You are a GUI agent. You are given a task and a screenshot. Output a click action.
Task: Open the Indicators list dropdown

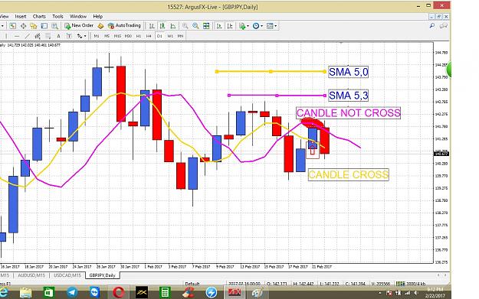click(244, 26)
